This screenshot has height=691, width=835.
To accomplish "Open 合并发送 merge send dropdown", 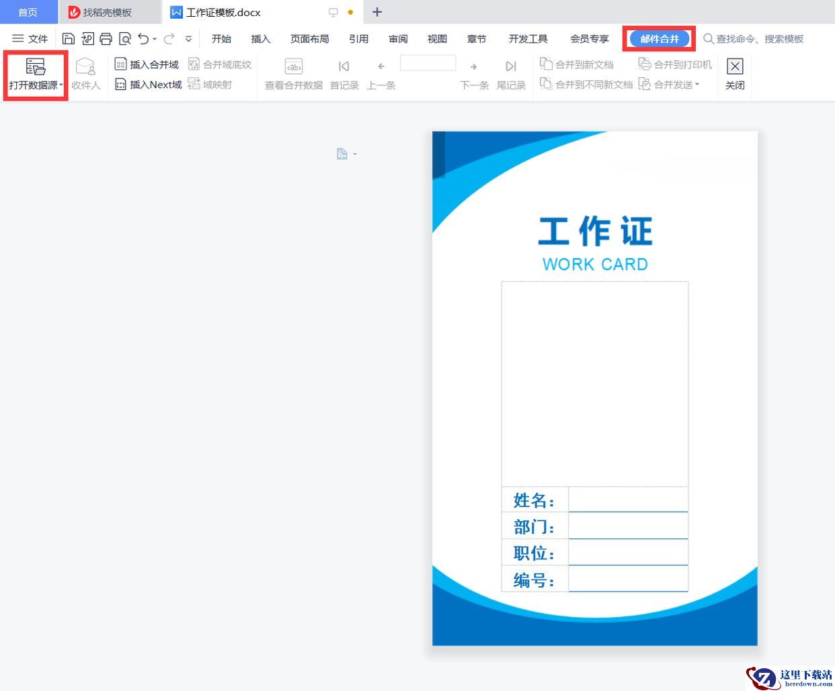I will [669, 85].
